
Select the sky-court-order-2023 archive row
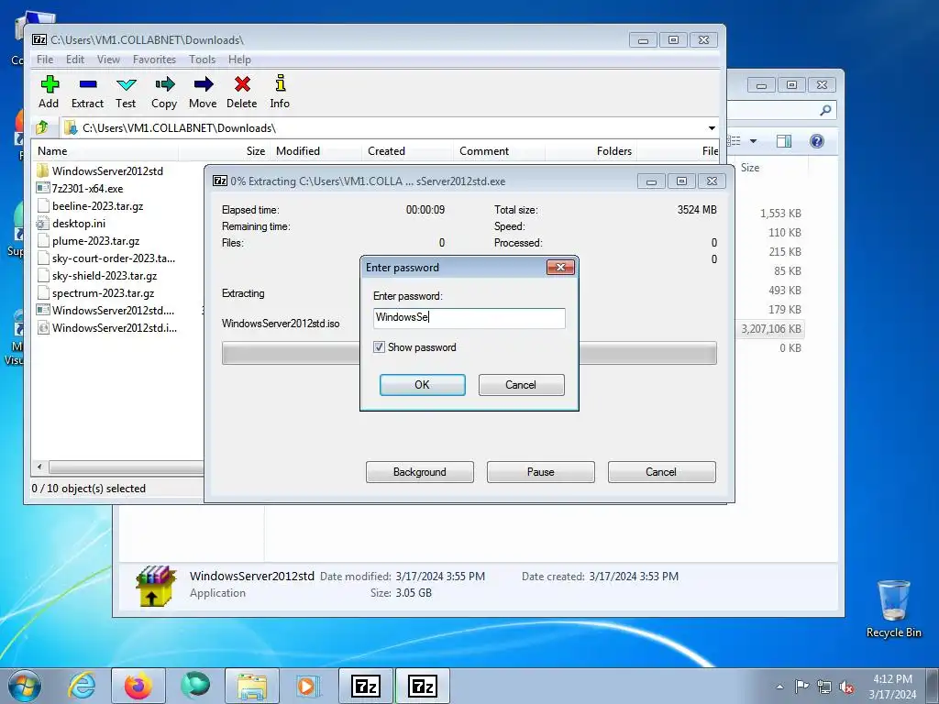[x=113, y=258]
